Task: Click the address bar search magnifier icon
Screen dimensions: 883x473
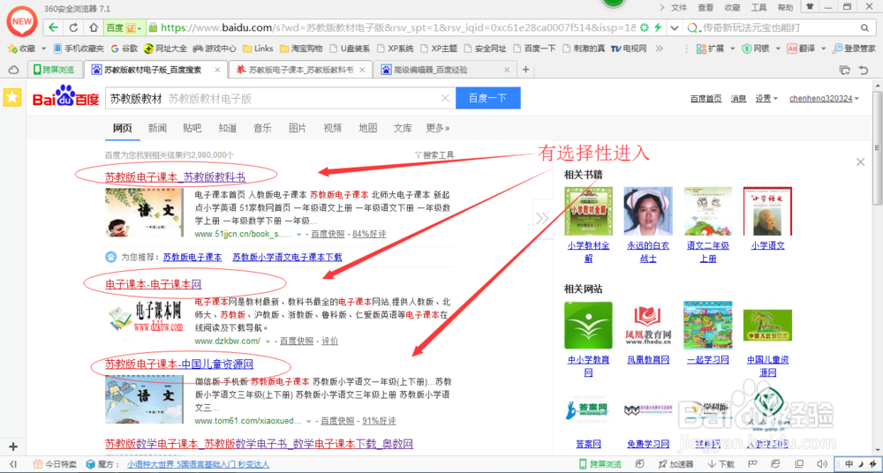Action: pos(865,27)
